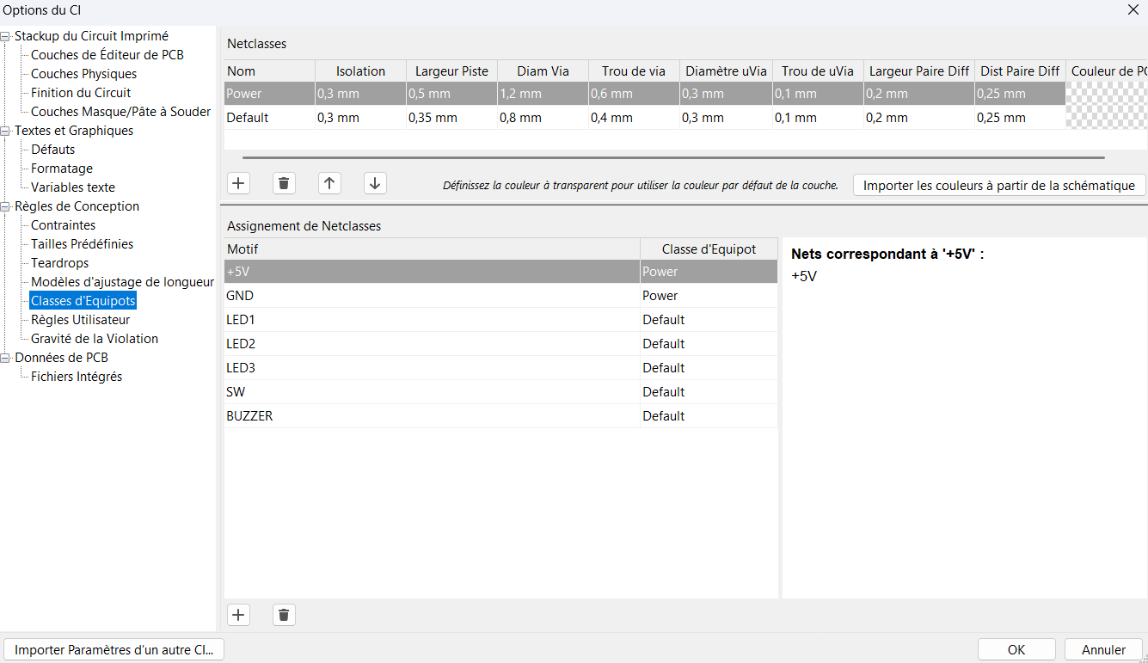
Task: Click Default Diam Via value 0,8 mm
Action: point(543,118)
